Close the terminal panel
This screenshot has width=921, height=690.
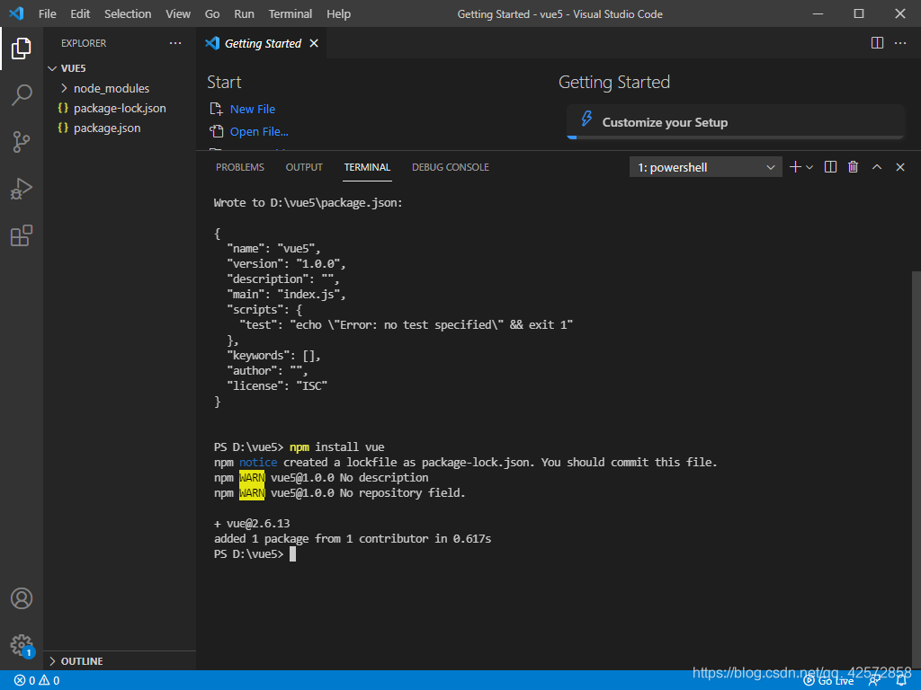(x=899, y=167)
